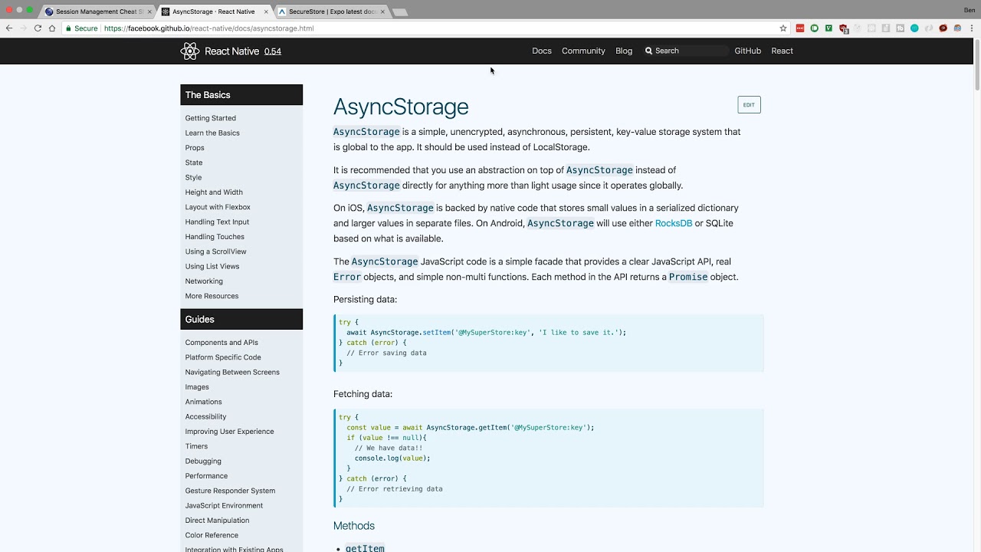
Task: Open Using a ScrollView sidebar link
Action: pos(215,251)
